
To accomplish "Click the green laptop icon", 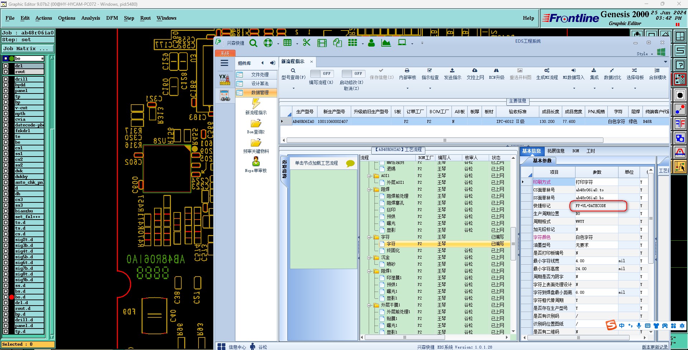I will [402, 43].
